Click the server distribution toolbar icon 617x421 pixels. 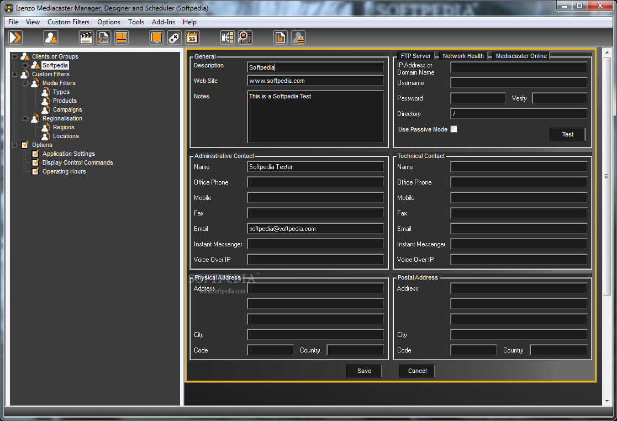228,38
